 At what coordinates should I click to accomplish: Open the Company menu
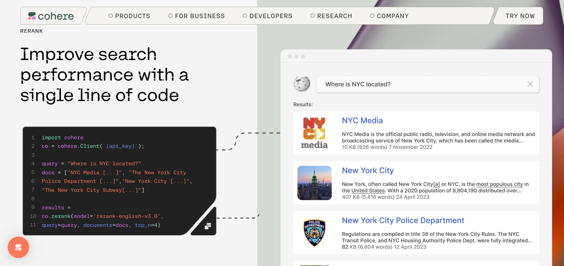[x=389, y=16]
